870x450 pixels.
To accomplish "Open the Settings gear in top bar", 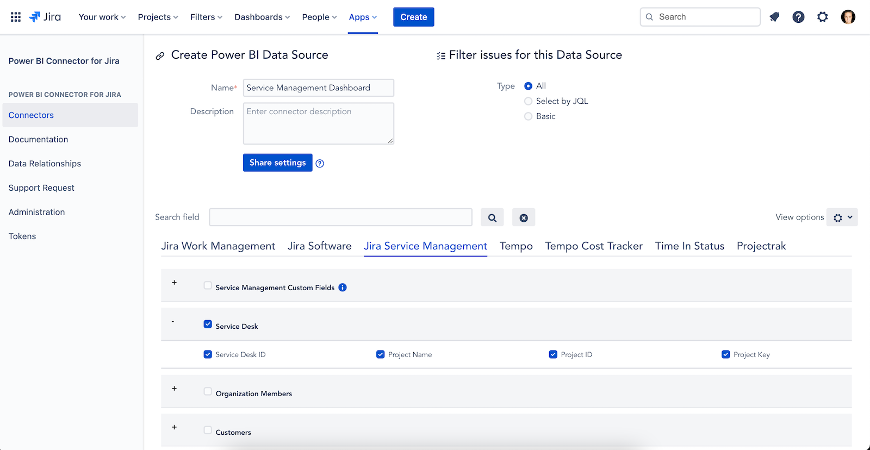I will coord(823,17).
